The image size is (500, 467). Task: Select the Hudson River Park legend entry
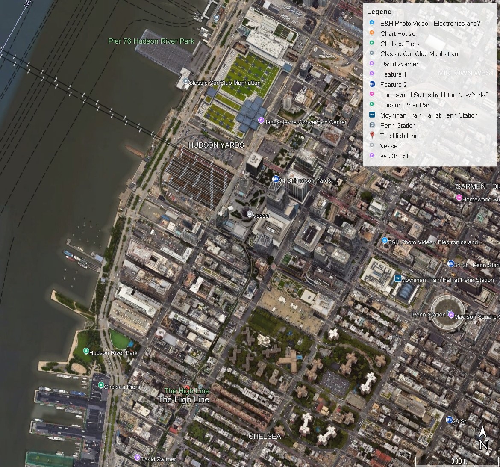[x=406, y=105]
